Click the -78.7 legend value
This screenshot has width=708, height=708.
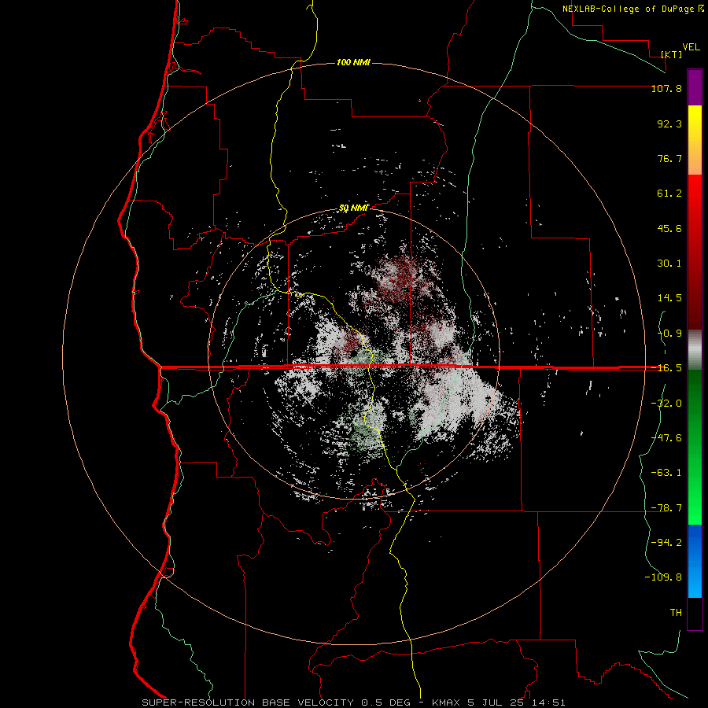(666, 508)
